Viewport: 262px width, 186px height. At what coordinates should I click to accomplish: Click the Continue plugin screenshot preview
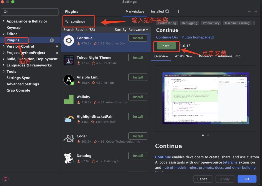pyautogui.click(x=206, y=98)
